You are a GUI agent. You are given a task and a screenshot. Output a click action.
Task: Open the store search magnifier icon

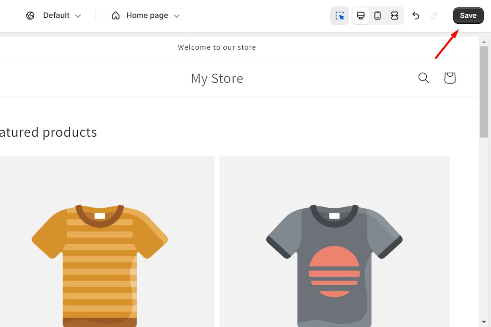(x=423, y=78)
